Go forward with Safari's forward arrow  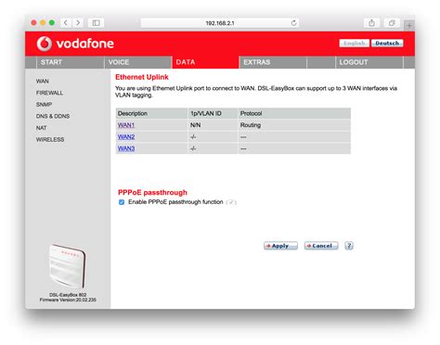click(78, 23)
